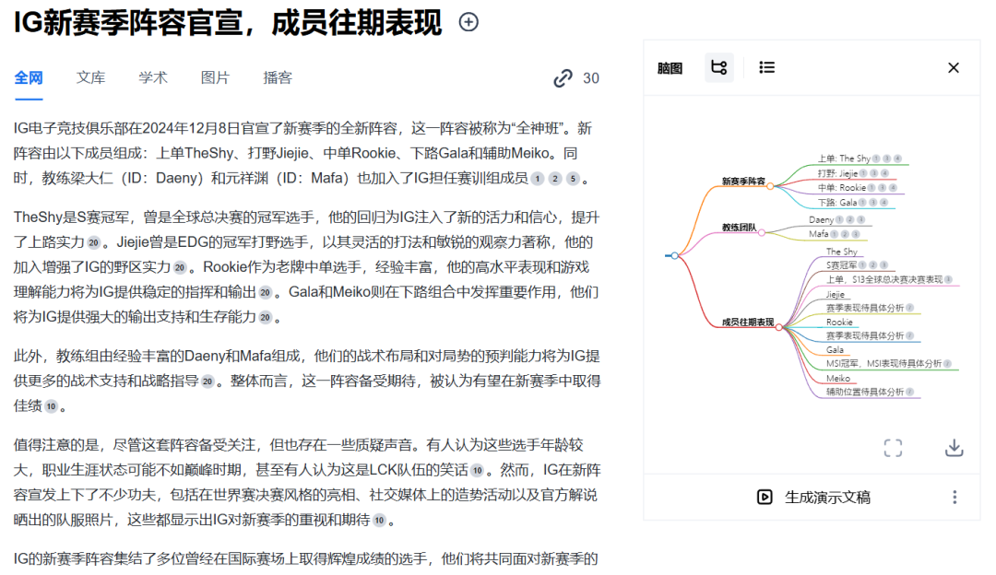This screenshot has height=575, width=996.
Task: Click the 30 sources count
Action: tap(591, 78)
